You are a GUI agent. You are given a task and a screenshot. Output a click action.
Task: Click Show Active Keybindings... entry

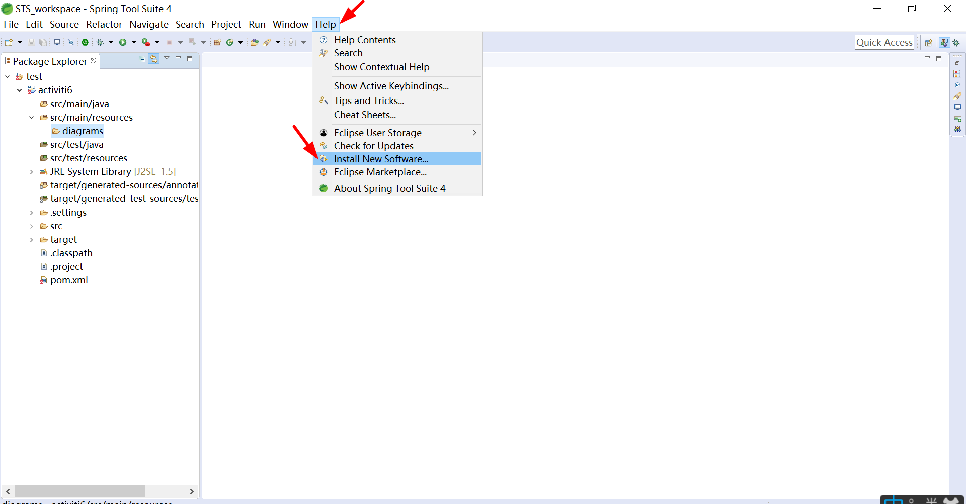(397, 86)
